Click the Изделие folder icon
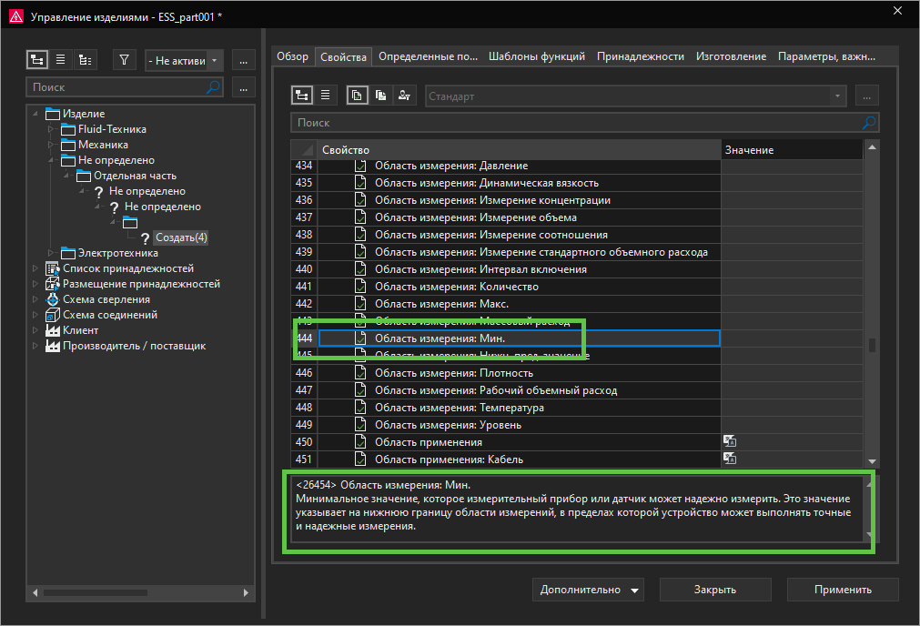This screenshot has height=626, width=920. [x=53, y=113]
